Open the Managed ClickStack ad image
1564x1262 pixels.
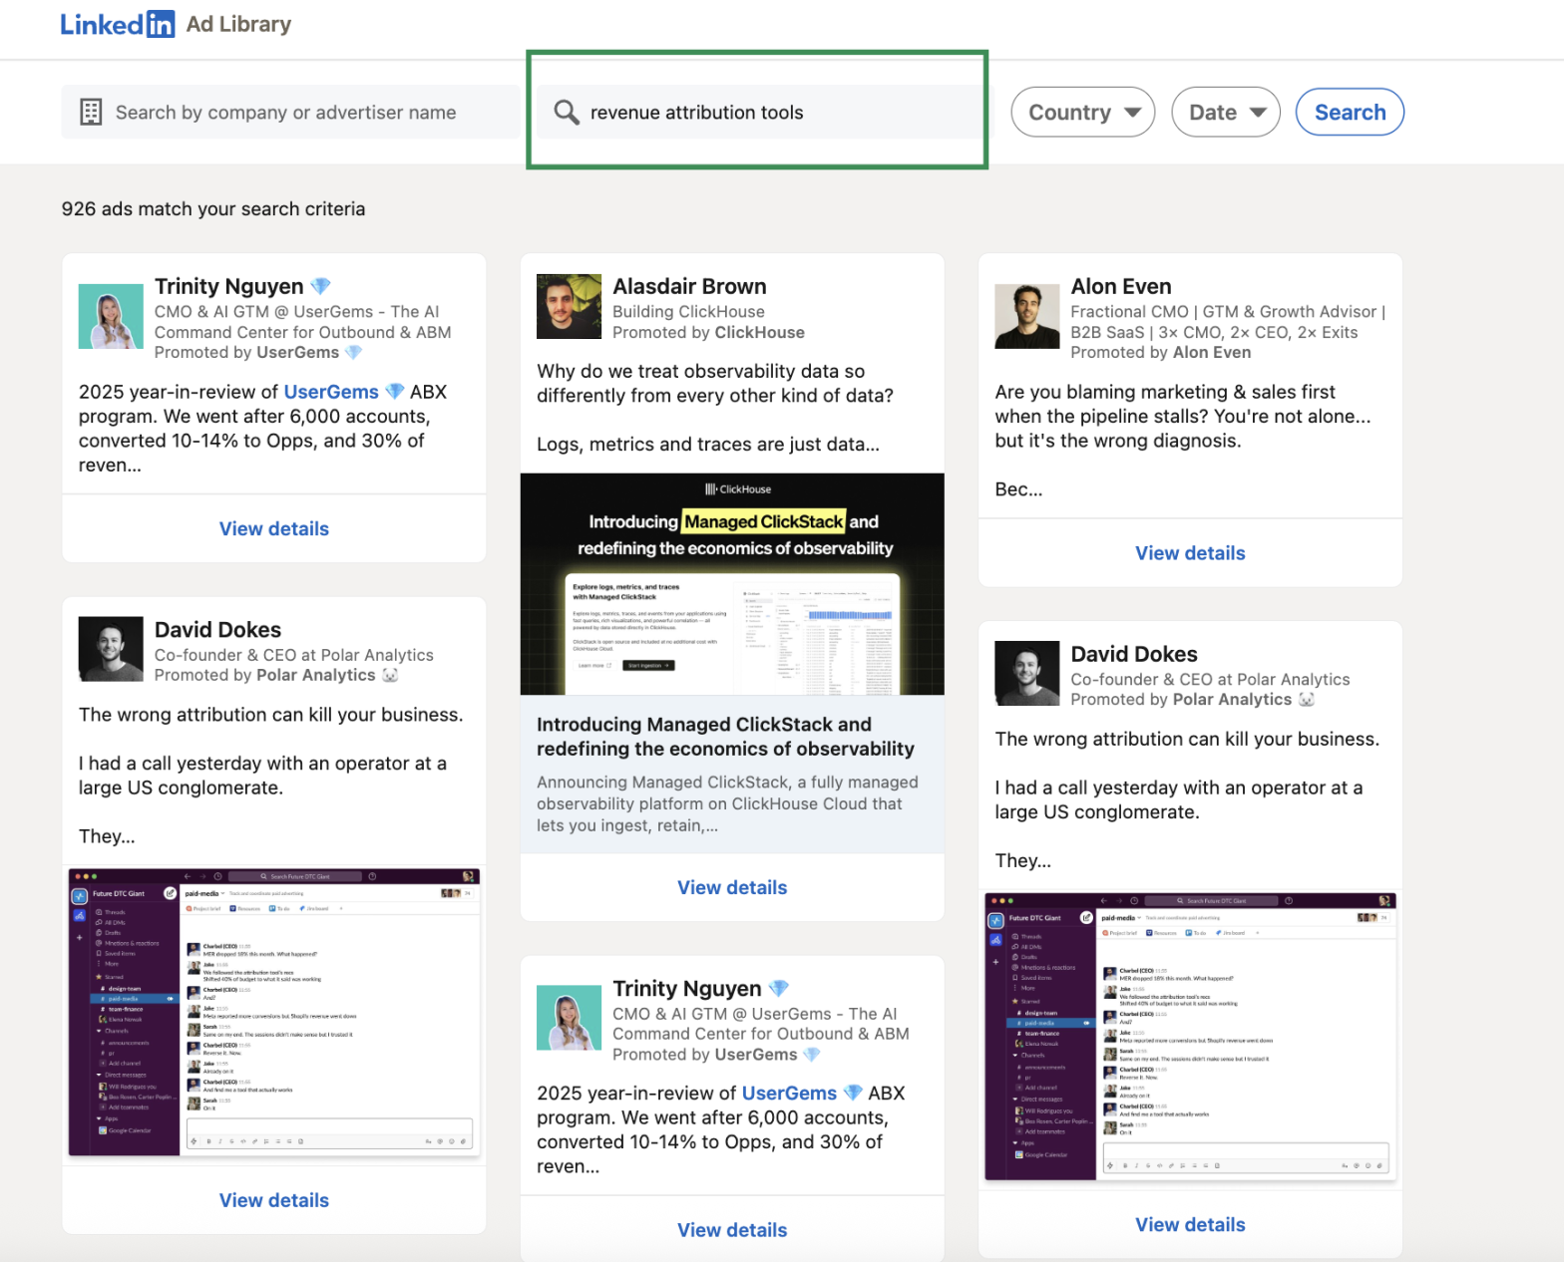point(732,584)
